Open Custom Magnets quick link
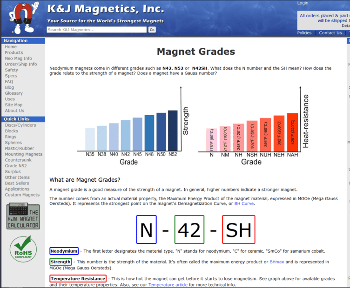350x288 pixels. click(22, 195)
